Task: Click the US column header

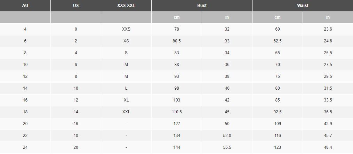Action: pyautogui.click(x=76, y=6)
